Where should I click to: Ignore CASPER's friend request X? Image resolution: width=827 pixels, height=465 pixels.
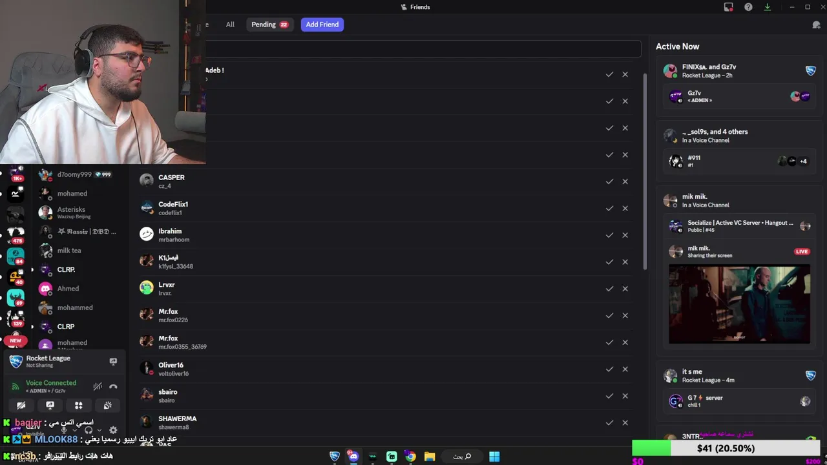[625, 181]
